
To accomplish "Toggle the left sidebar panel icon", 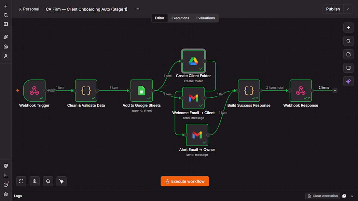I will [x=6, y=24].
